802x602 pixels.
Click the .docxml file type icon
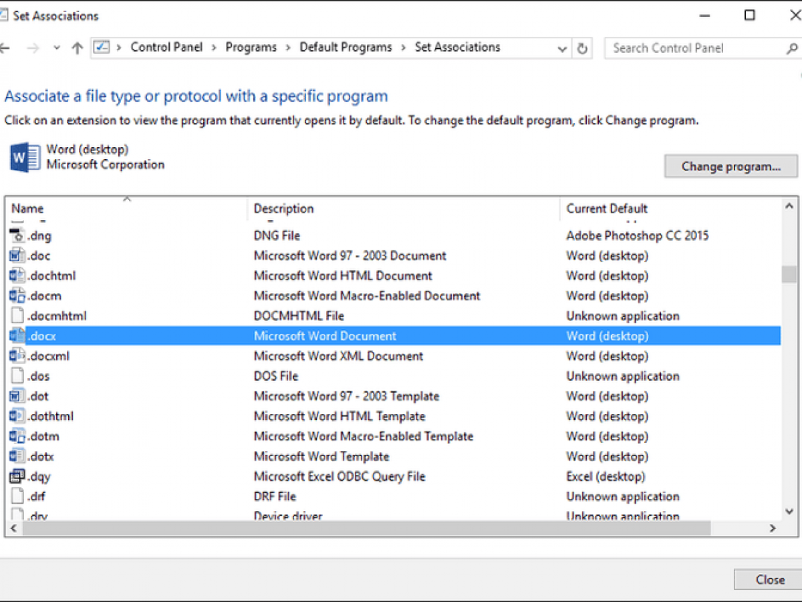point(17,356)
